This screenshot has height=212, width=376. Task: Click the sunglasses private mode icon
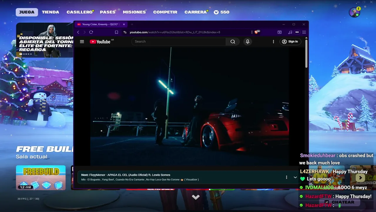pyautogui.click(x=297, y=32)
